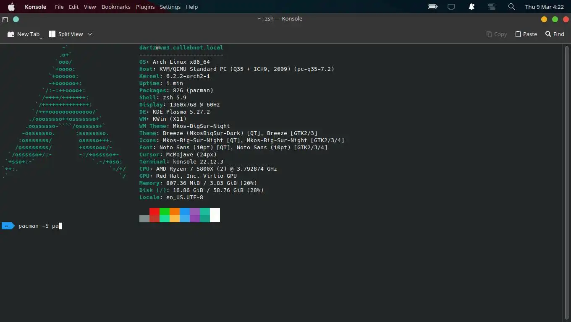Click the orange color block
571x322 pixels.
(175, 211)
